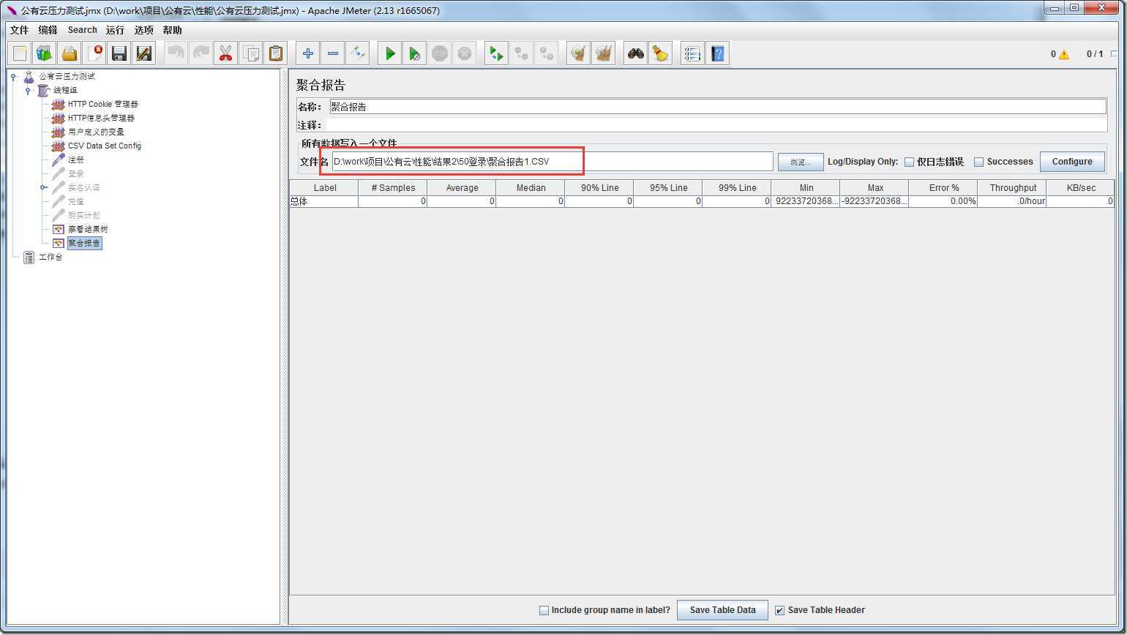Expand all nodes with the plus icon

point(308,53)
